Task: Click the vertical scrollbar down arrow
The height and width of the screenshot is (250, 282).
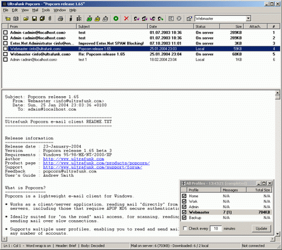Action: [x=278, y=233]
